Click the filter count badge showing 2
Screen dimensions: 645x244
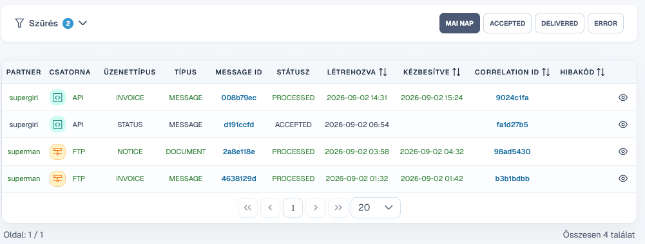click(x=68, y=23)
